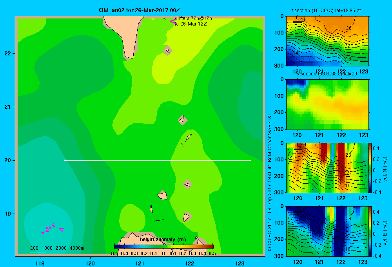This screenshot has width=392, height=267.
Task: Click the vel. E color bar
Action: tap(370, 231)
